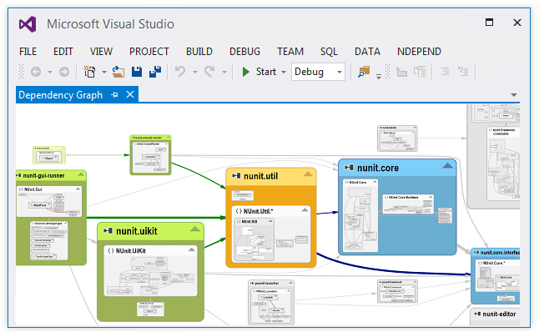
Task: Open the DEBUG menu
Action: point(244,52)
